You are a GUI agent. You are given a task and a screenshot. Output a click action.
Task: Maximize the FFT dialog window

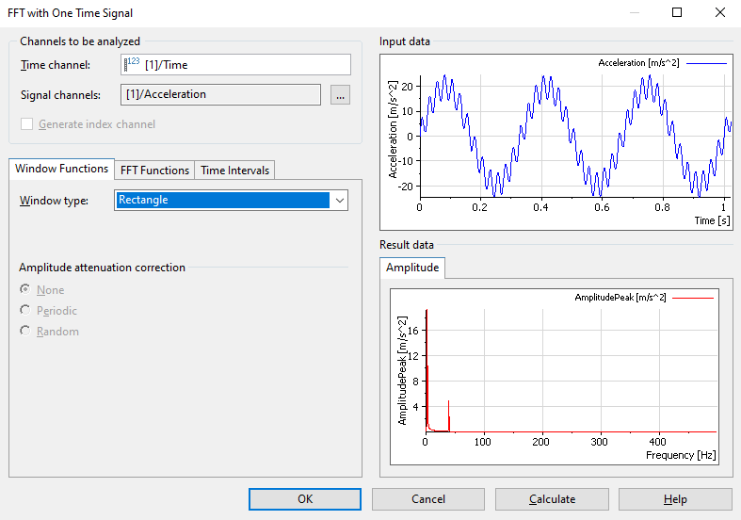pyautogui.click(x=677, y=13)
